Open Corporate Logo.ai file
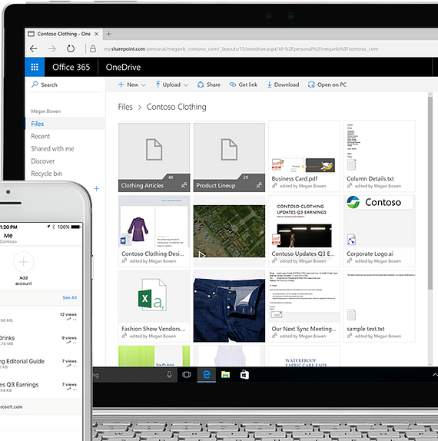Viewport: 438px width, 441px height. point(379,231)
